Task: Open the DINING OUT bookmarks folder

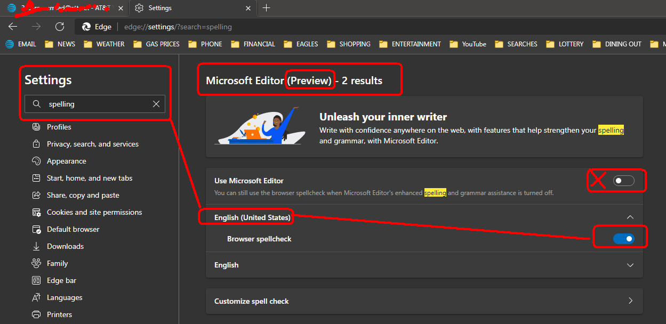Action: pos(616,44)
